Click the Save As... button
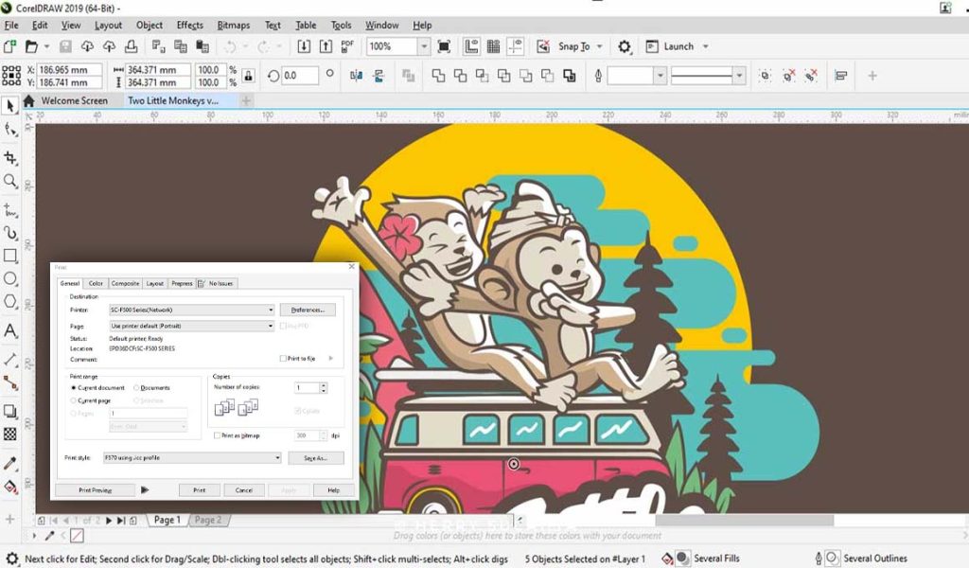 [x=316, y=458]
